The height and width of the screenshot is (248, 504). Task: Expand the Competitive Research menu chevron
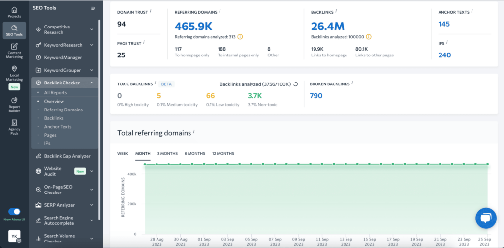tap(91, 29)
